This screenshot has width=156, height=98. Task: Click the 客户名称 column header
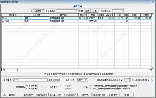point(64,15)
